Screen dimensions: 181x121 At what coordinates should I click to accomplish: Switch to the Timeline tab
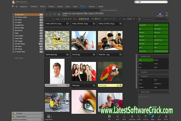(x=51, y=7)
